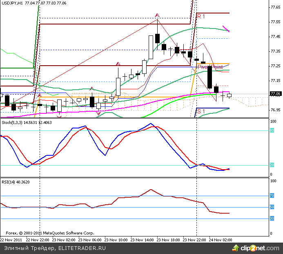This screenshot has width=283, height=254.
Task: Click the 20 level on Stochastic scale
Action: [271, 165]
